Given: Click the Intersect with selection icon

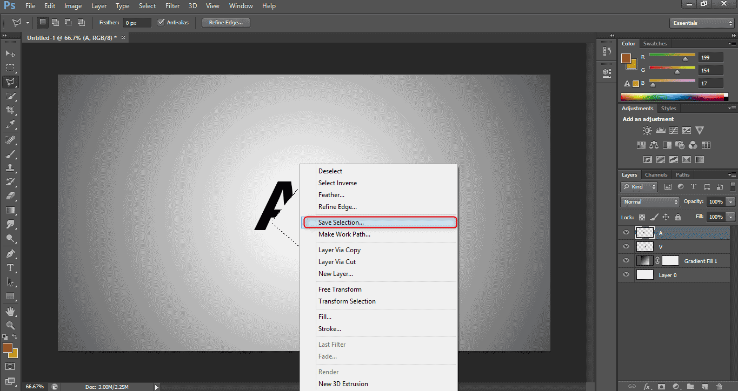Looking at the screenshot, I should tap(82, 23).
